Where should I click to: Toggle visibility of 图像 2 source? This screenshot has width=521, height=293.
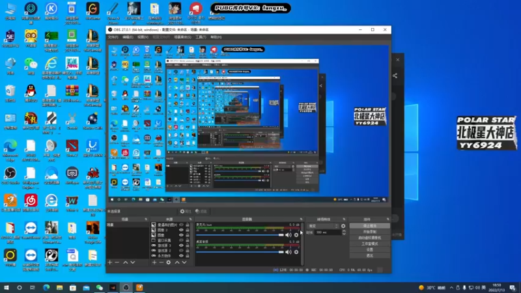(181, 230)
